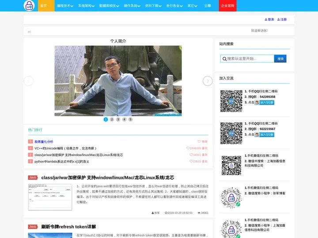Open hot-ranking link VC++的Unicode编程
This screenshot has height=238, width=318.
pyautogui.click(x=65, y=149)
